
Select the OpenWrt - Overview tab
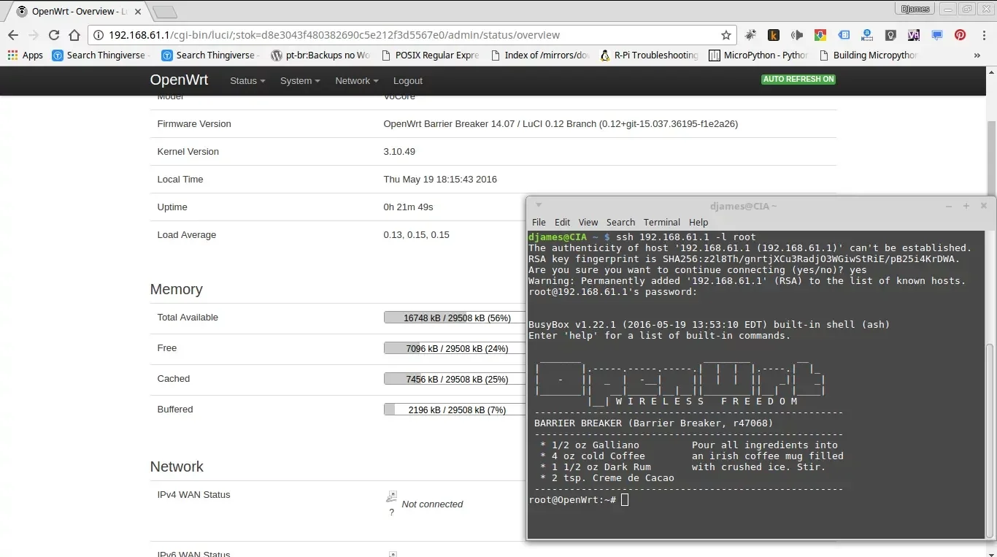pos(77,12)
